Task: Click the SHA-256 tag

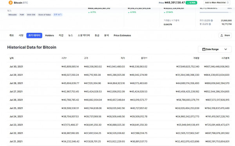Action: 31,15
